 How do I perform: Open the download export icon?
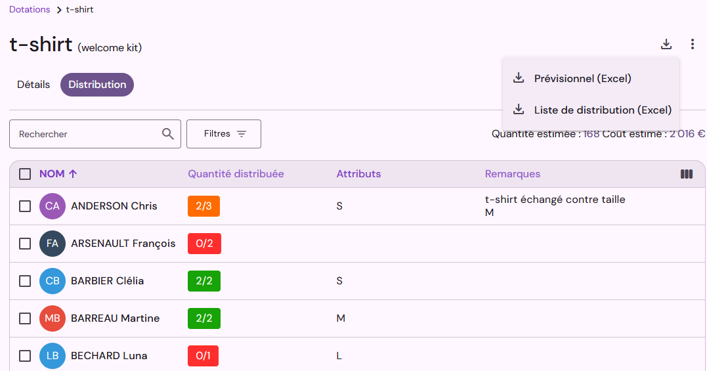(666, 44)
